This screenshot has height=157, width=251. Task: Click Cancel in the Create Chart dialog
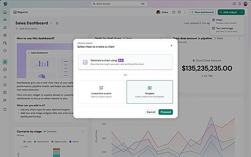click(151, 112)
